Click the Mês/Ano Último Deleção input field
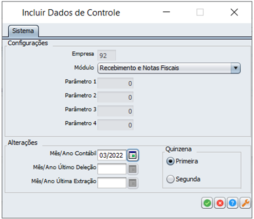Screen dimensions: 254x219 tap(112, 169)
